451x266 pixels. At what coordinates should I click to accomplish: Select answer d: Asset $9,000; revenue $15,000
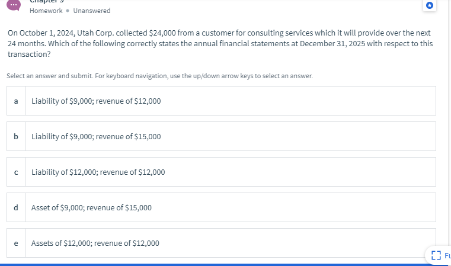tap(221, 207)
